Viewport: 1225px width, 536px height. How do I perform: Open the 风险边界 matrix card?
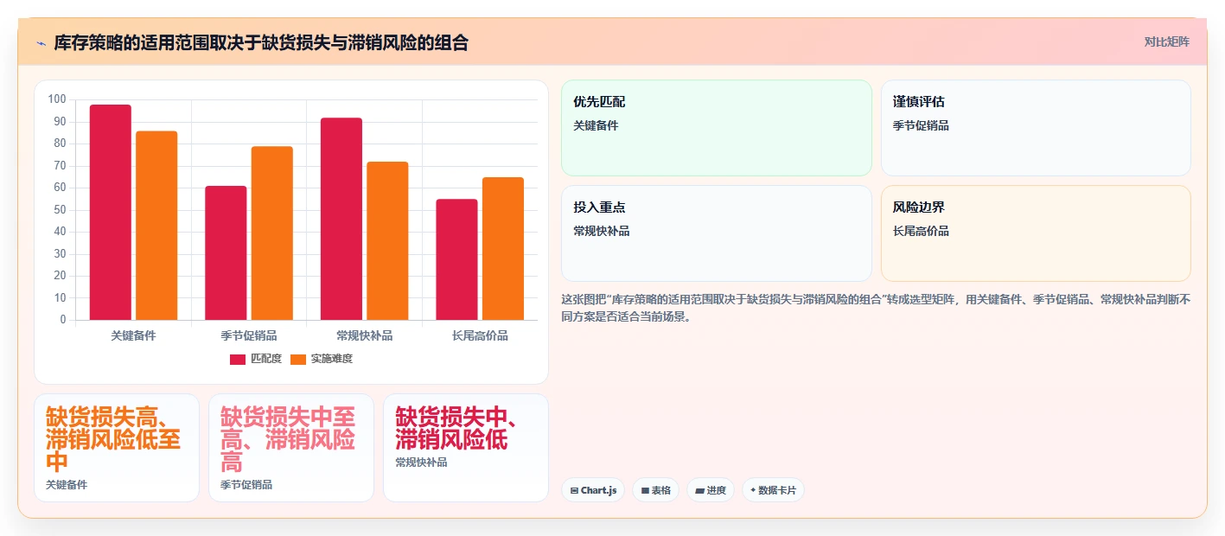(x=1036, y=233)
